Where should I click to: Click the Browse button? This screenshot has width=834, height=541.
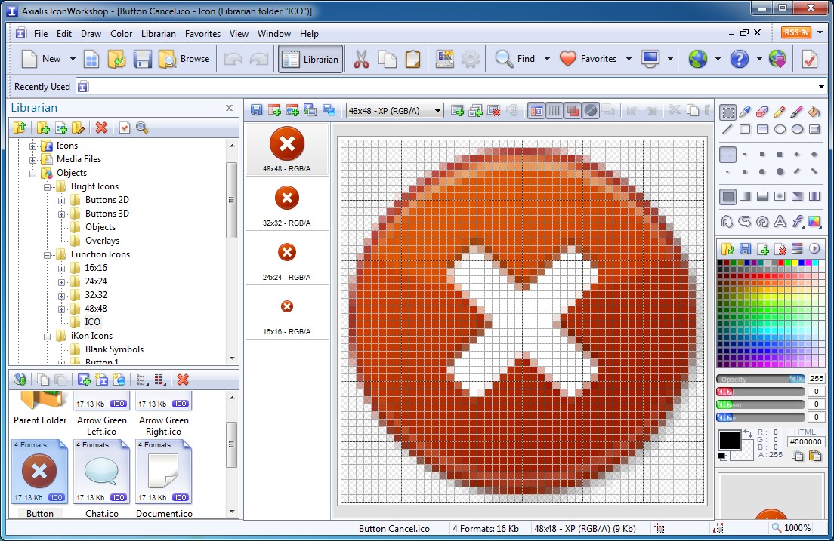click(x=185, y=59)
